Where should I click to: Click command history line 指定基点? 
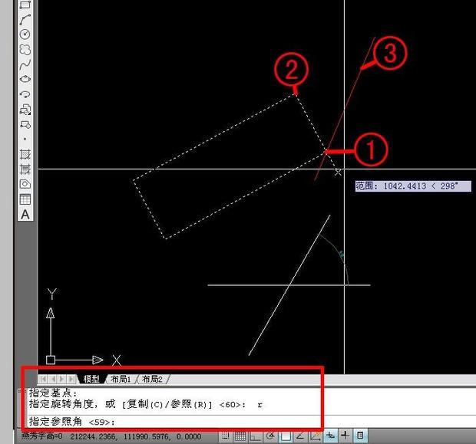[x=53, y=393]
